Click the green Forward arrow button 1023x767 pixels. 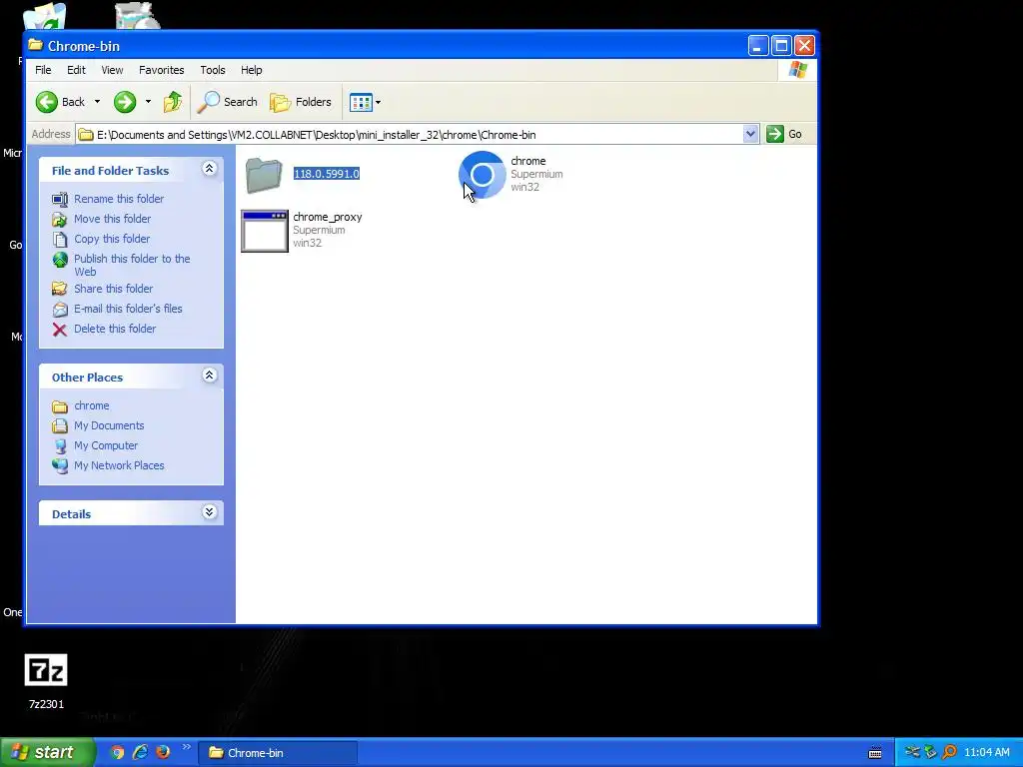[x=125, y=102]
